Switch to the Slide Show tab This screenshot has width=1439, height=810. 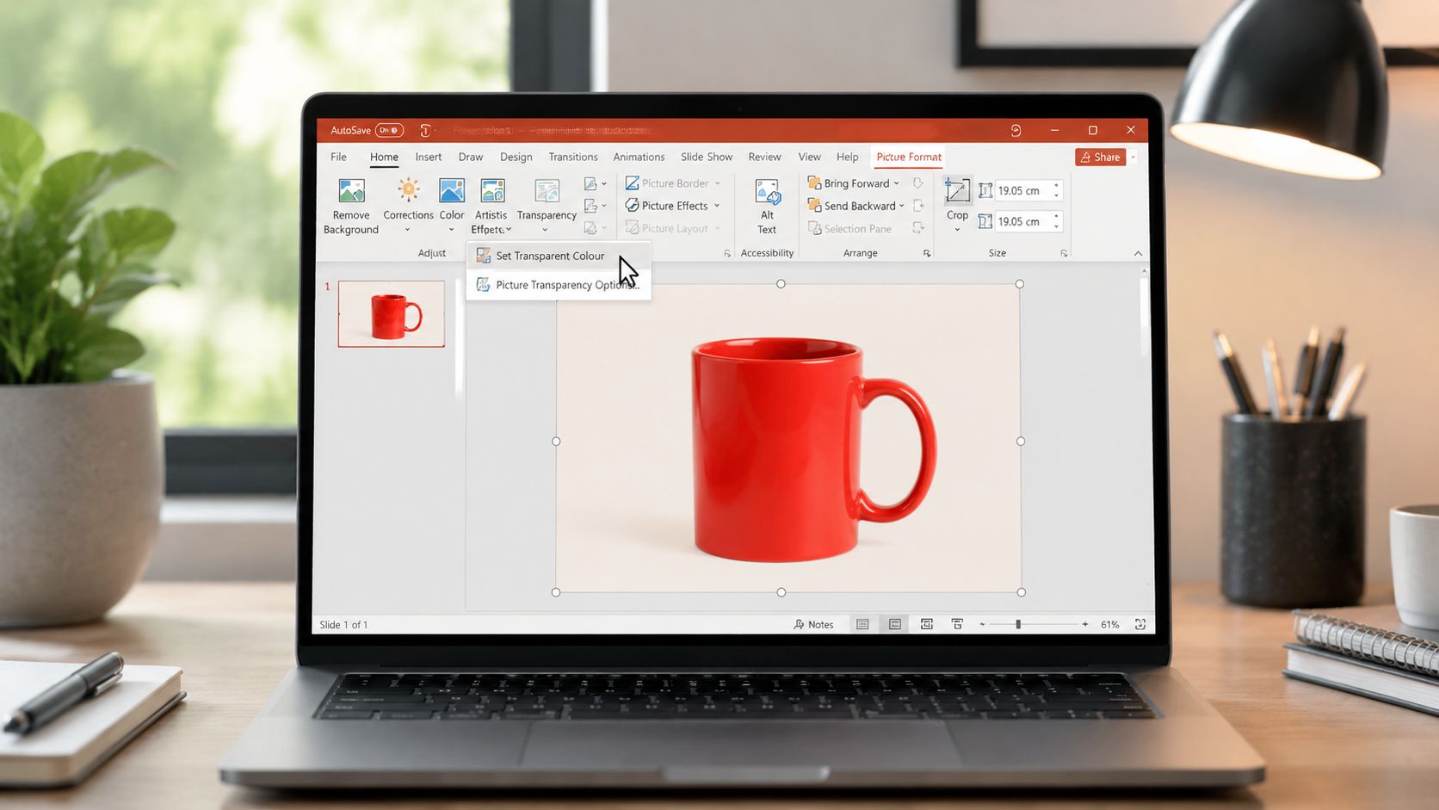point(707,157)
